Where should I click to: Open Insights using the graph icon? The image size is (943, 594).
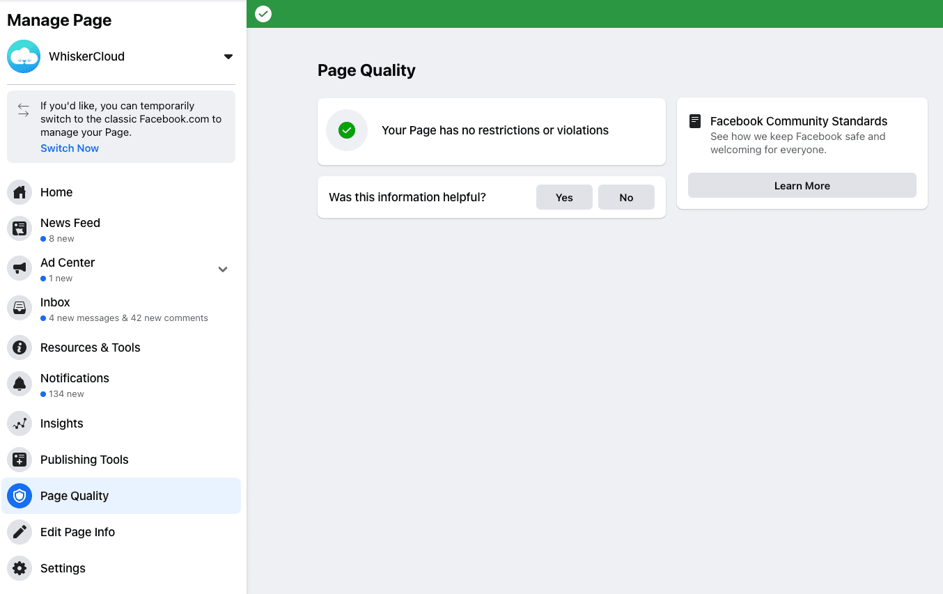tap(20, 423)
